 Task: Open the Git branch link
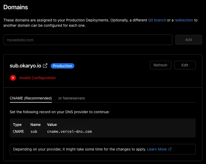pyautogui.click(x=157, y=20)
